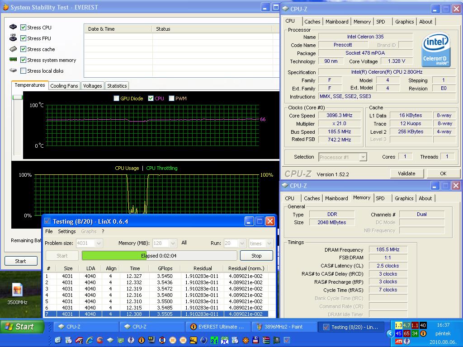Click the orange info EVEREST quick launch icon

coord(142,340)
